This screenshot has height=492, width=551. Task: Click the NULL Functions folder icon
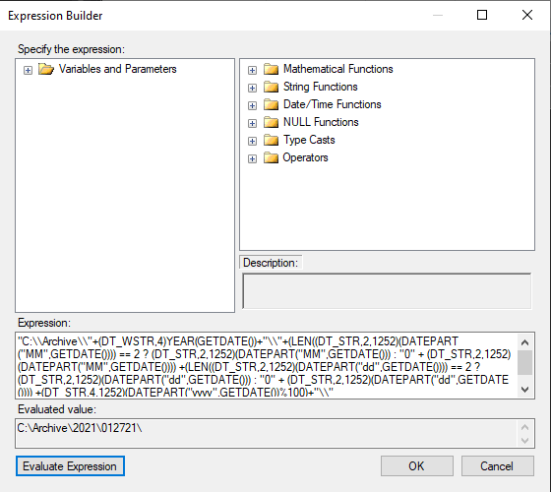tap(271, 122)
